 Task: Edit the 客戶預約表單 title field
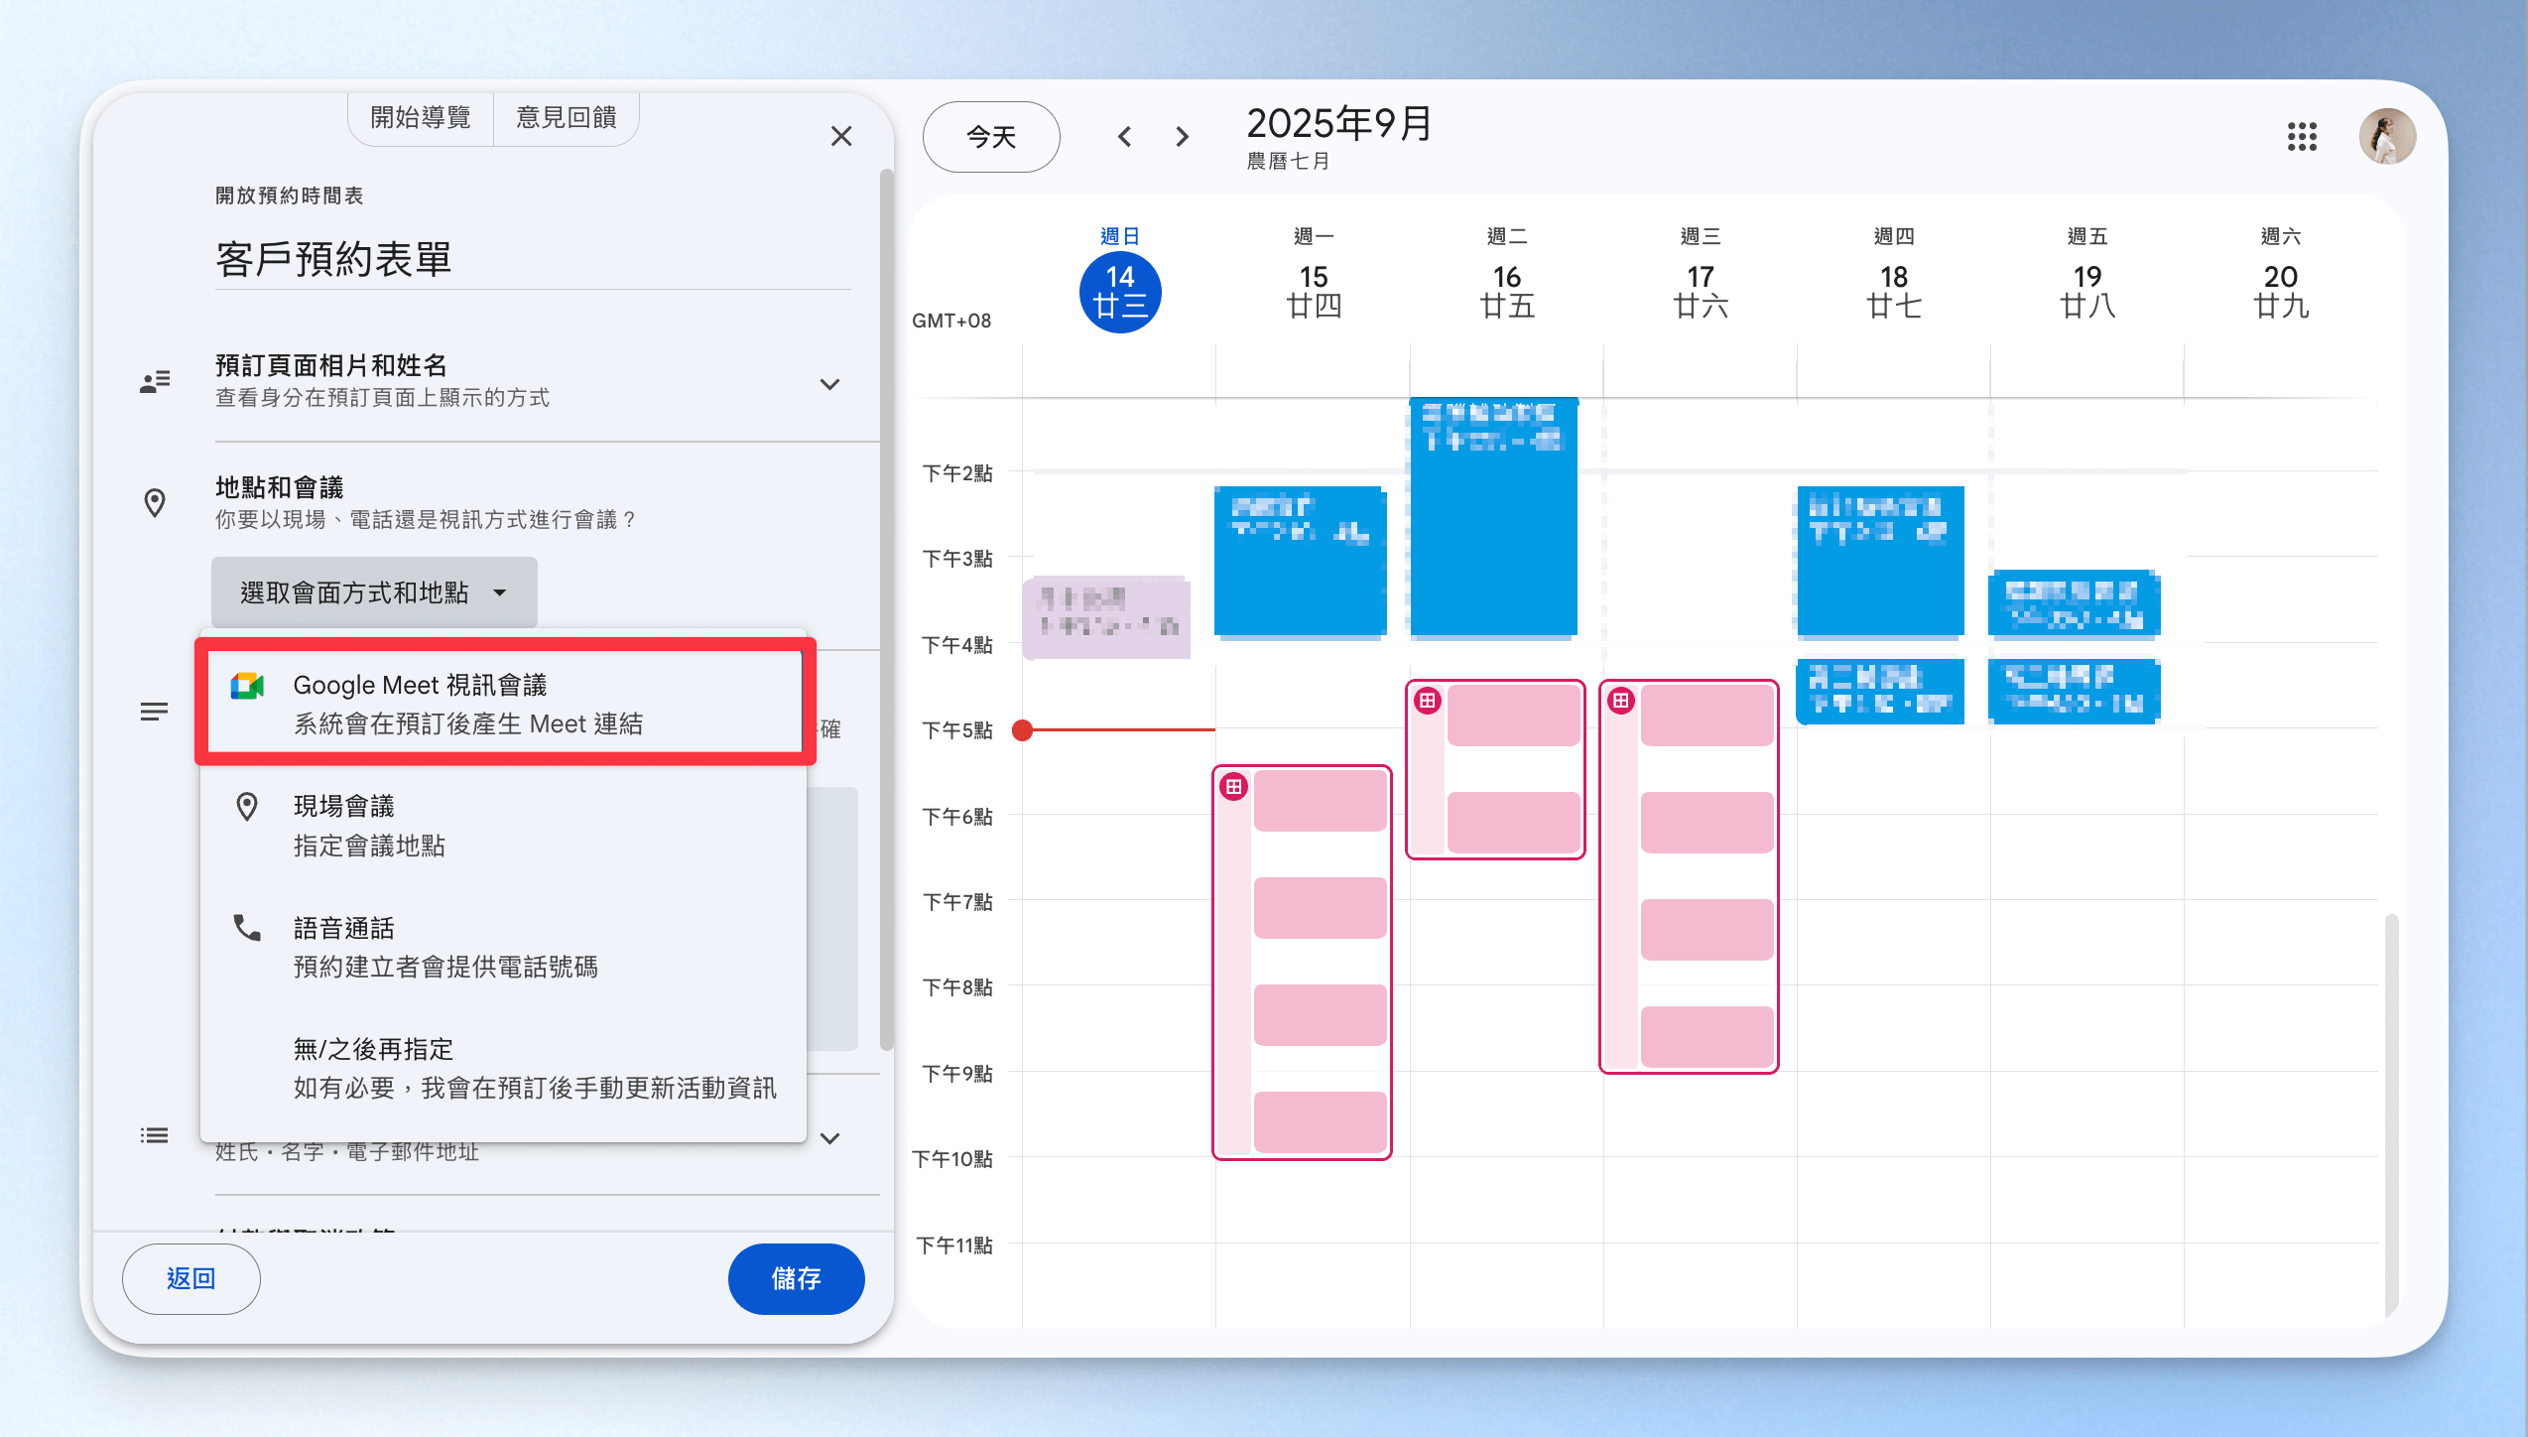(532, 259)
